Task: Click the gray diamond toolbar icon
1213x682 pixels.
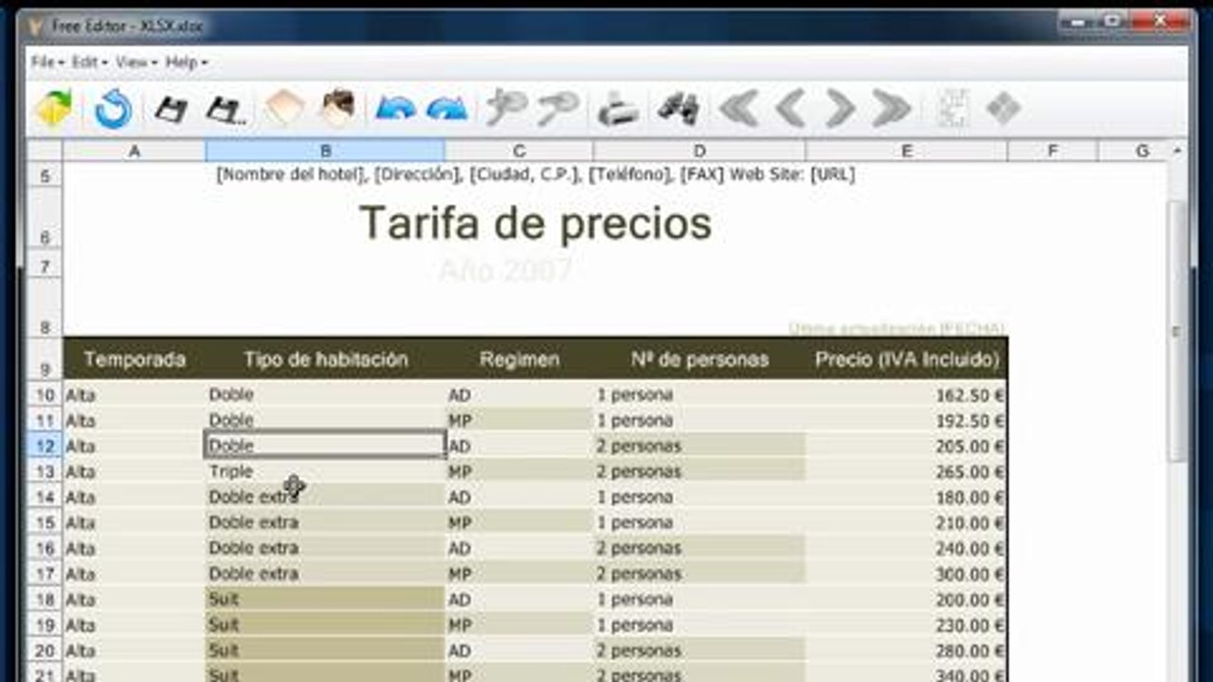Action: click(x=1004, y=109)
